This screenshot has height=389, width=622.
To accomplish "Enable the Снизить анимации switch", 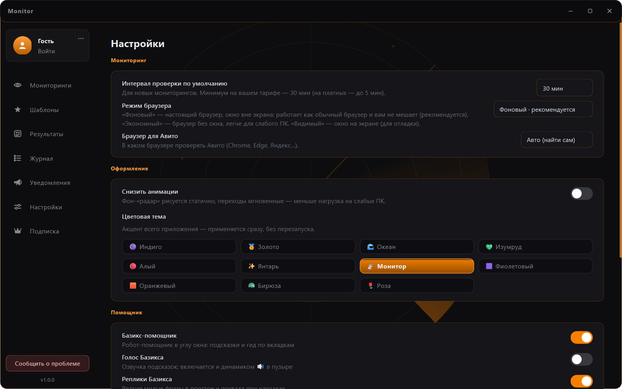I will [582, 193].
